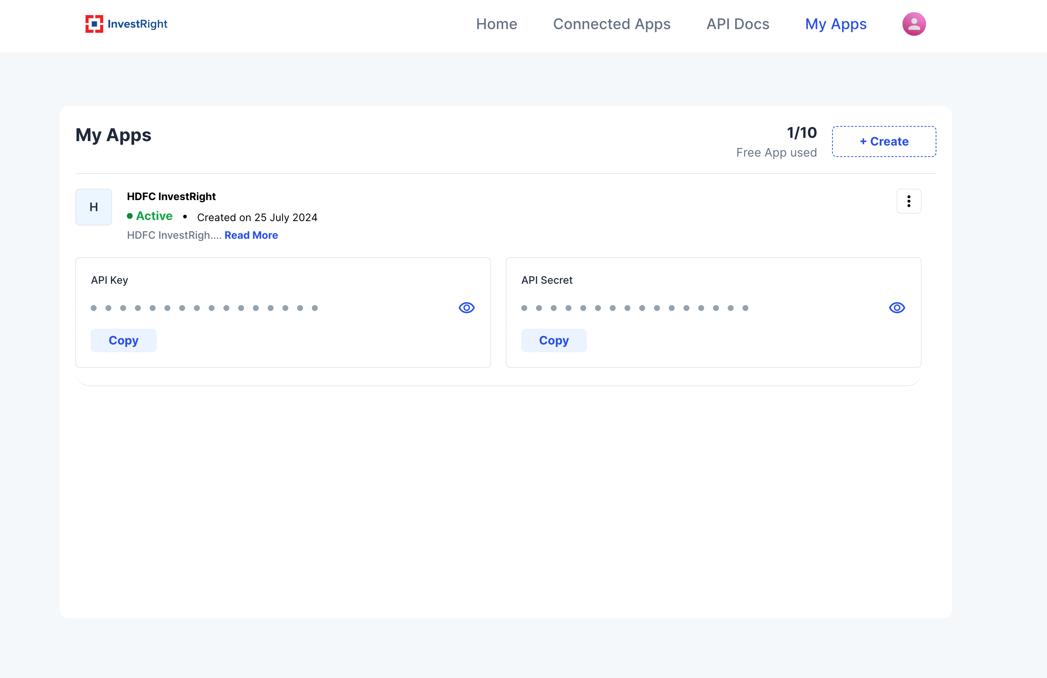1047x678 pixels.
Task: Click the H app icon tile
Action: (94, 207)
